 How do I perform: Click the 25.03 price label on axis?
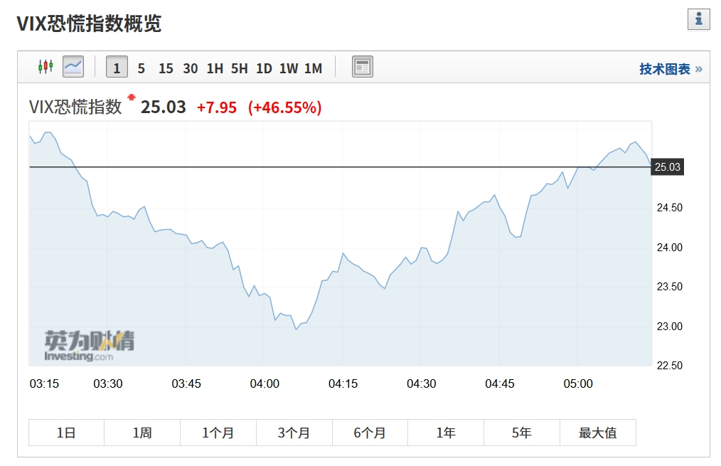[667, 166]
